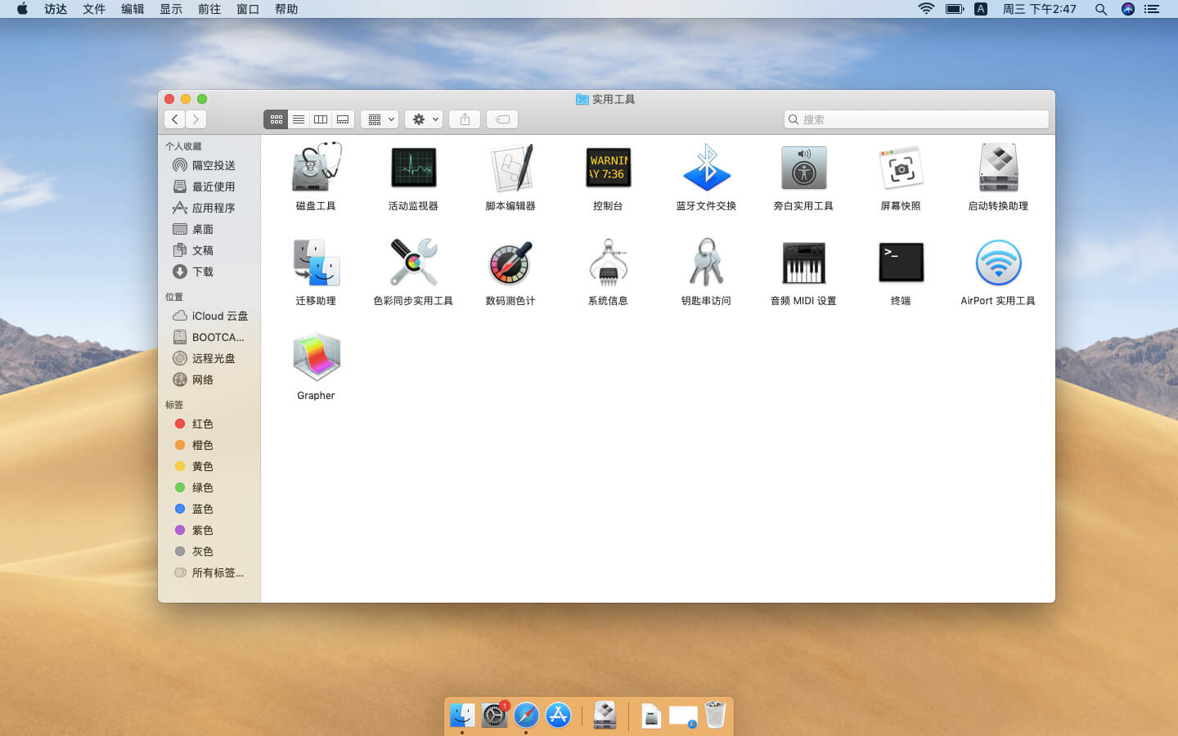The height and width of the screenshot is (736, 1178).
Task: Select Screenshot (屏幕快照) app icon
Action: click(901, 168)
